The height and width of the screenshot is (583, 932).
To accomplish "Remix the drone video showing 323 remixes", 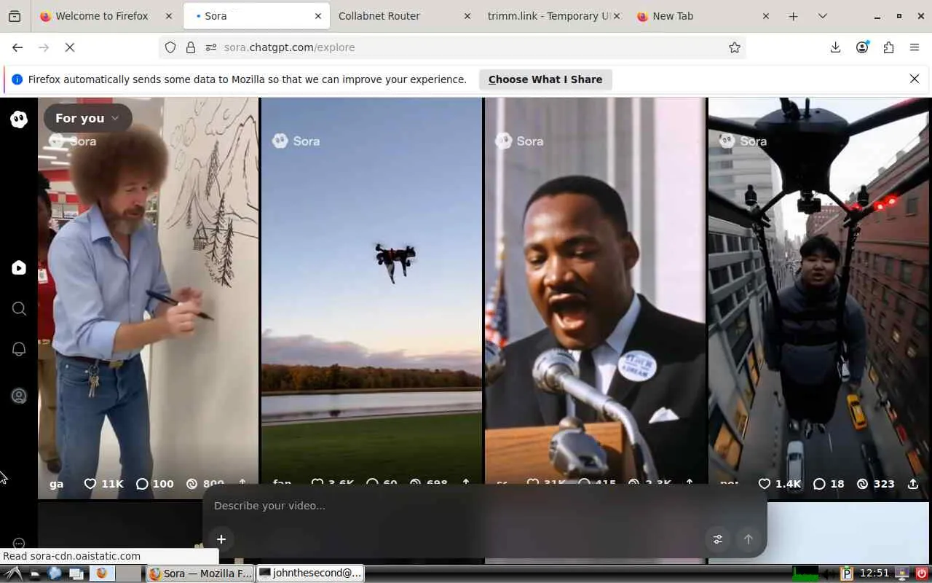I will (x=876, y=484).
